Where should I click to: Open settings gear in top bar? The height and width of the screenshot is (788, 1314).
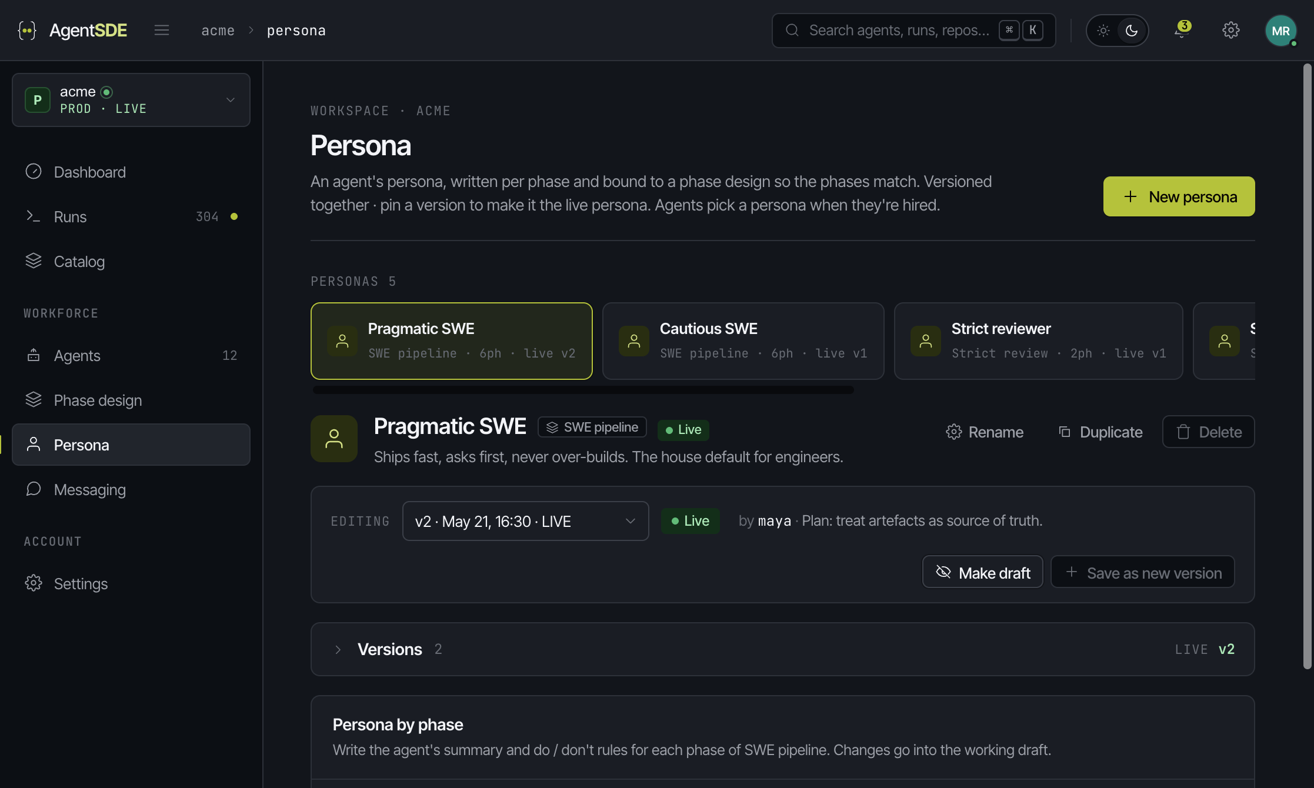click(1230, 30)
